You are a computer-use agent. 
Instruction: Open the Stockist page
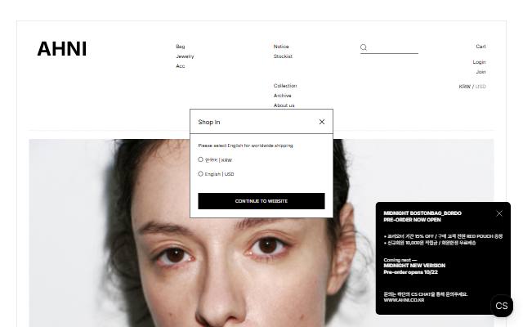pyautogui.click(x=283, y=56)
